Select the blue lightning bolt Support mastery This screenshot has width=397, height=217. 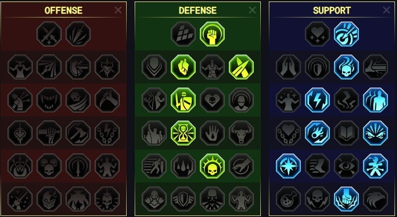click(x=317, y=100)
